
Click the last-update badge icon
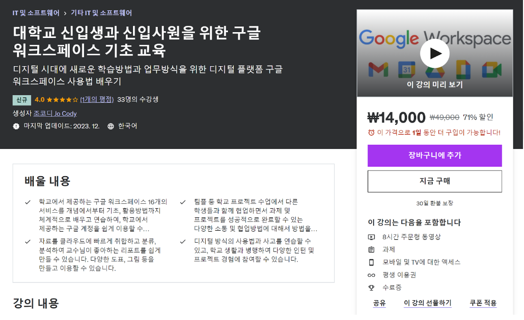click(x=16, y=126)
